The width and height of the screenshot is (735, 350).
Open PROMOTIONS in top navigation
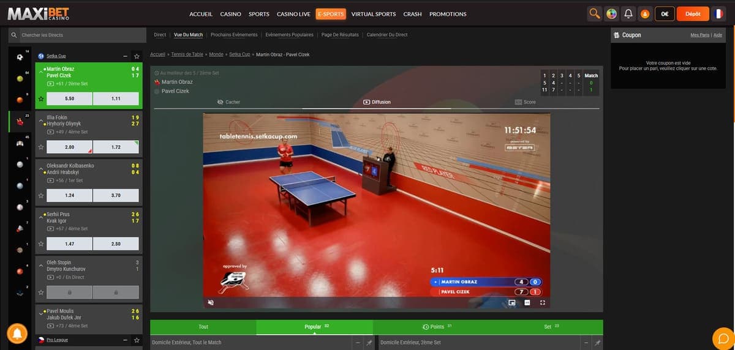(448, 13)
